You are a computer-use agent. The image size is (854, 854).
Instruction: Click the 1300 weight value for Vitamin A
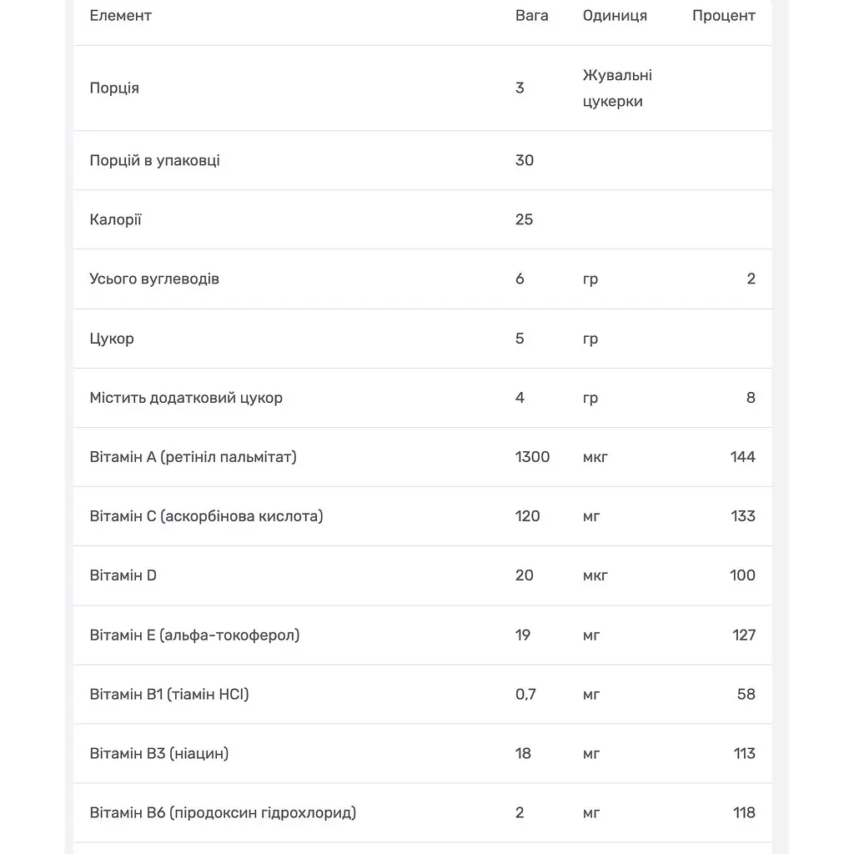pos(532,457)
